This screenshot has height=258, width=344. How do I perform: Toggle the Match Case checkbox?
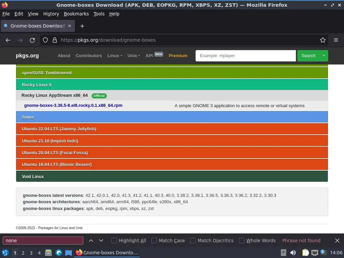(154, 241)
